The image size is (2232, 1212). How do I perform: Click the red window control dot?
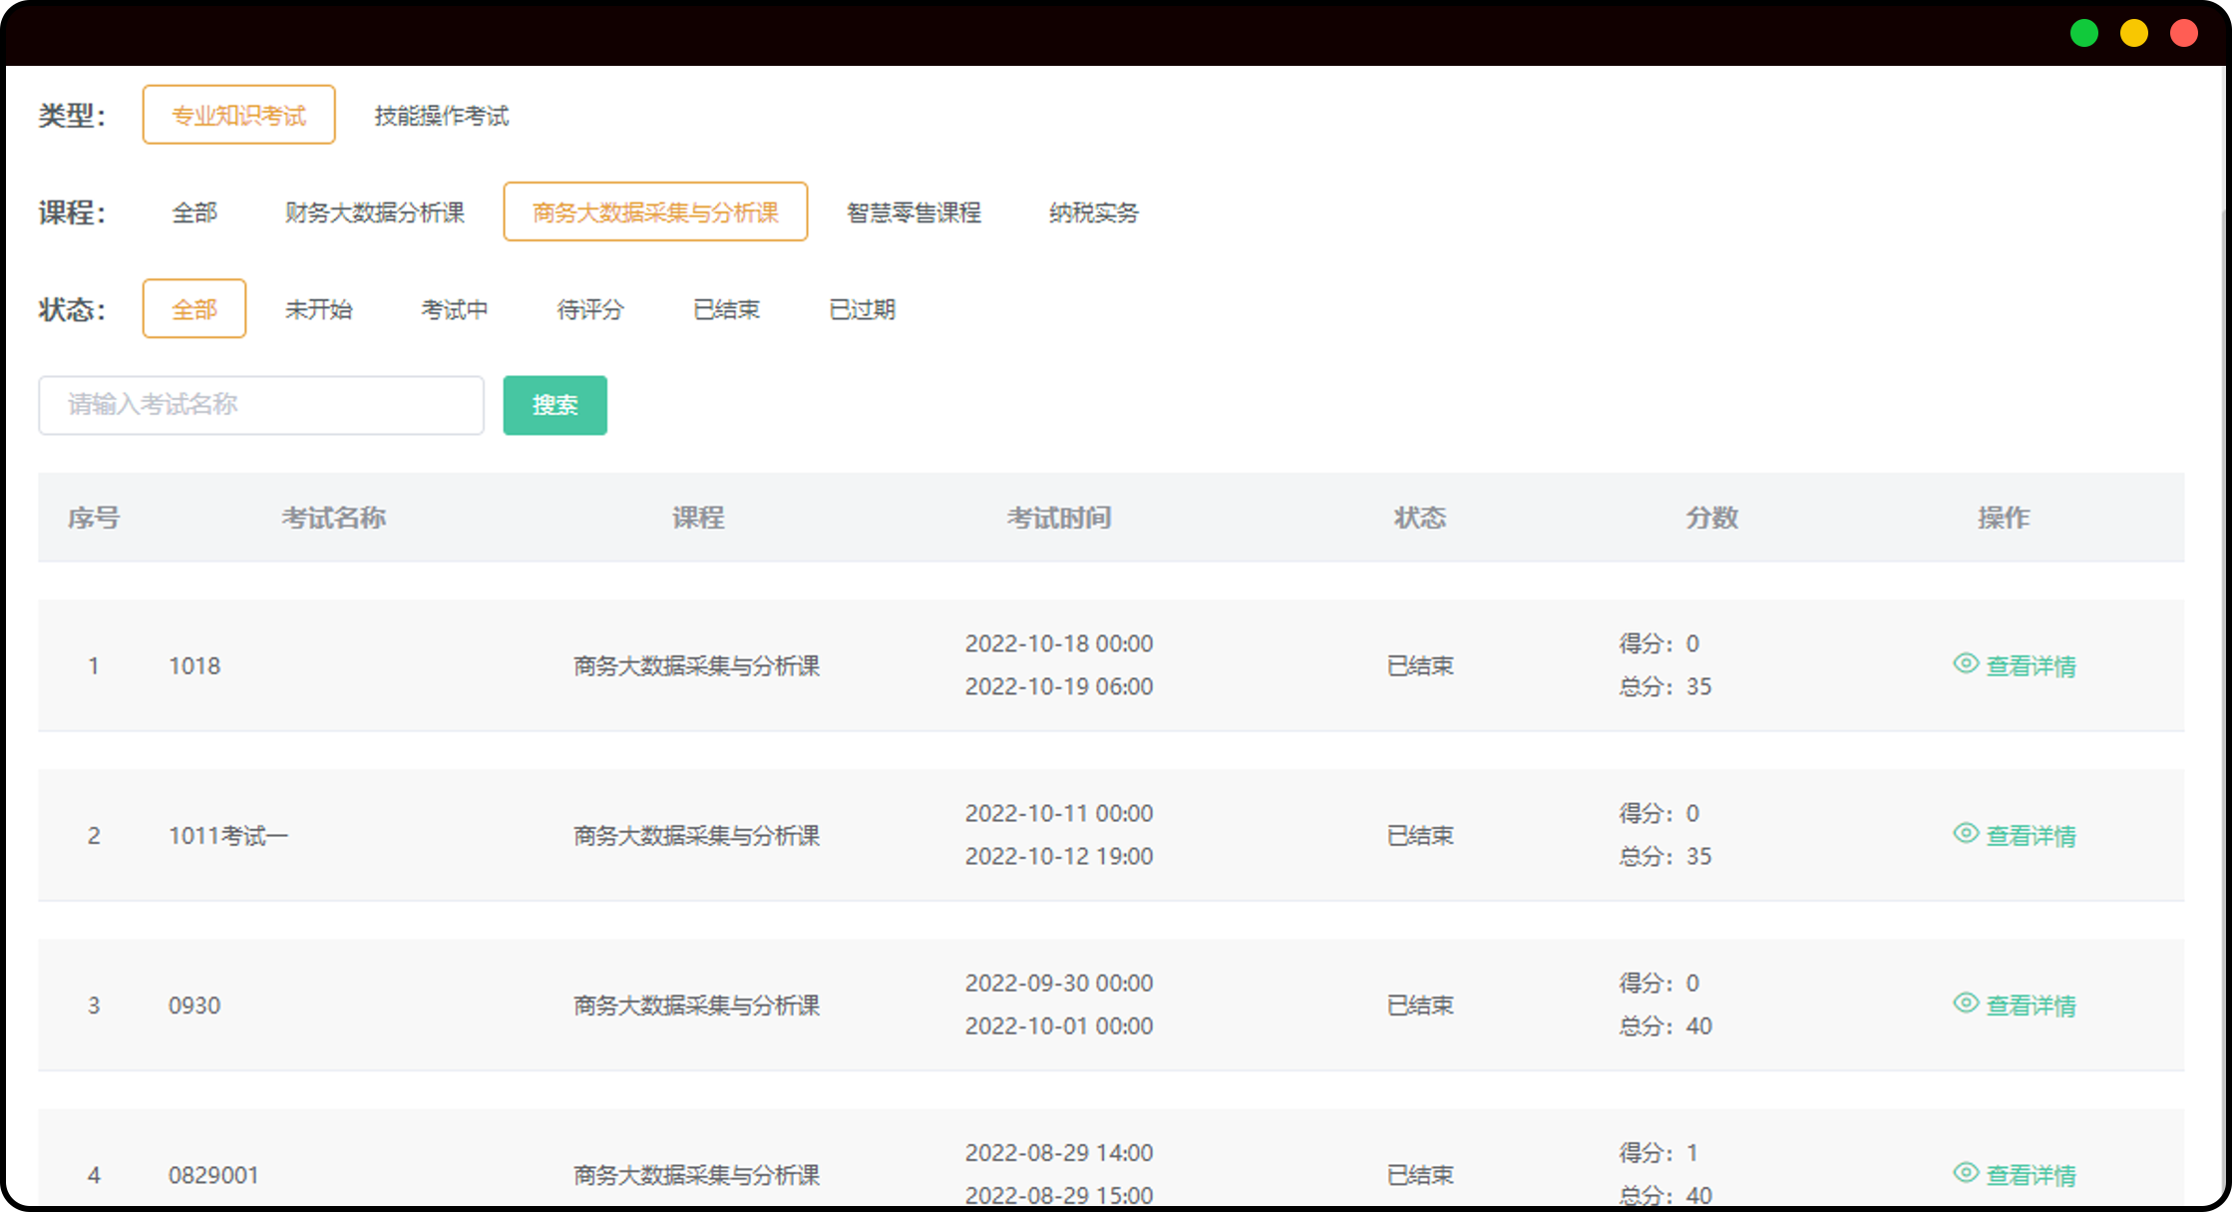click(x=2184, y=33)
